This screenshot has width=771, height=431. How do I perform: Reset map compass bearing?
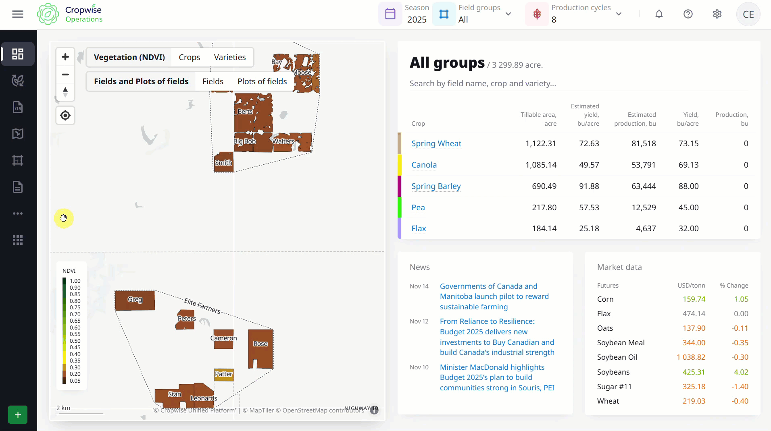[x=65, y=92]
